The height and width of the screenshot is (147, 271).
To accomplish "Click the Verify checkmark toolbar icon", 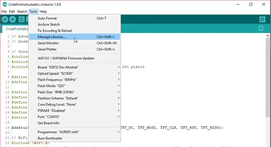I will click(x=5, y=19).
